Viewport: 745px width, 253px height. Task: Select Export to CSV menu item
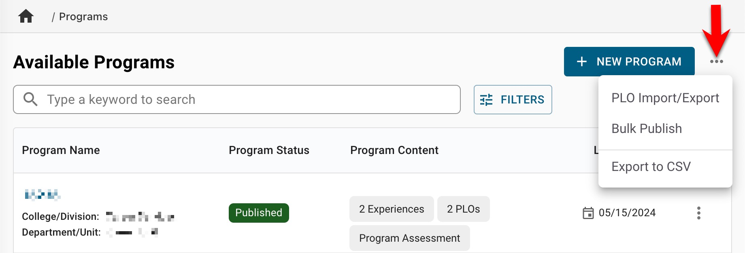651,167
